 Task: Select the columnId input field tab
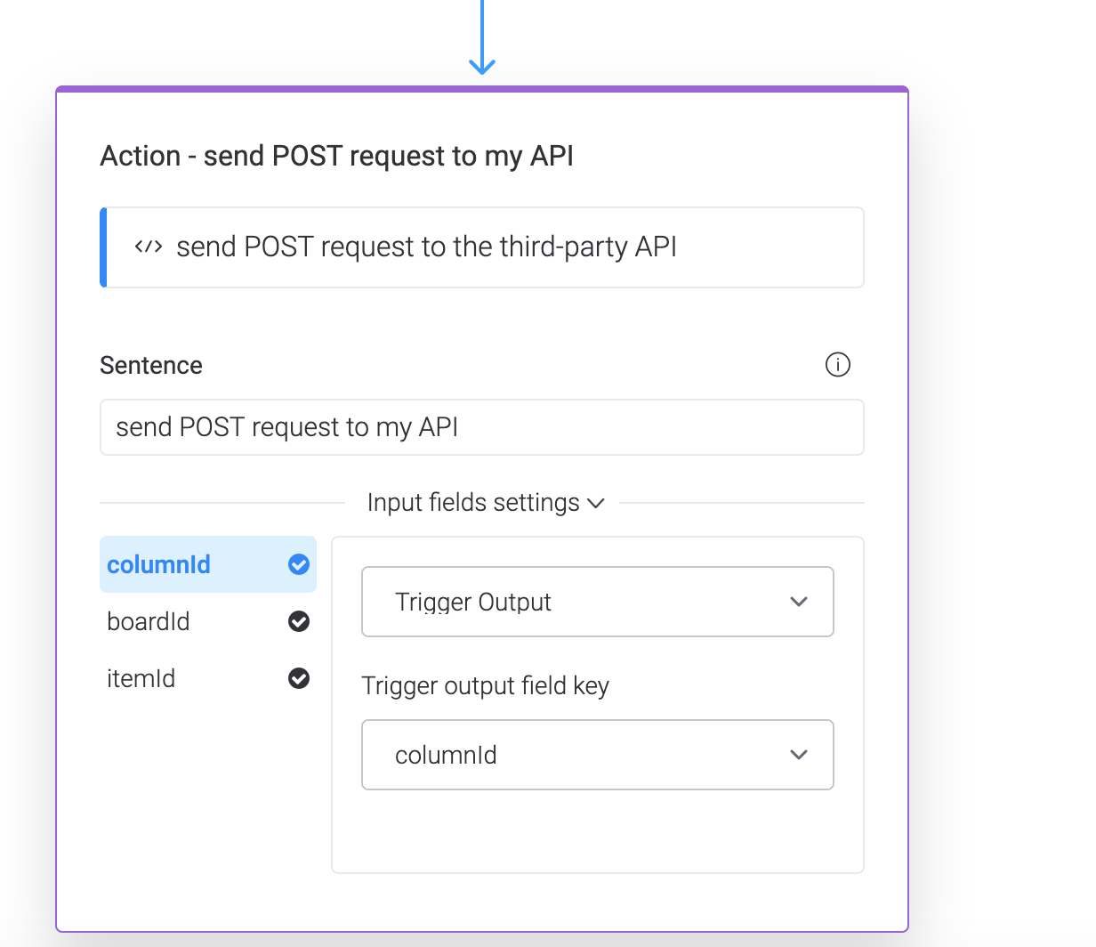point(160,564)
